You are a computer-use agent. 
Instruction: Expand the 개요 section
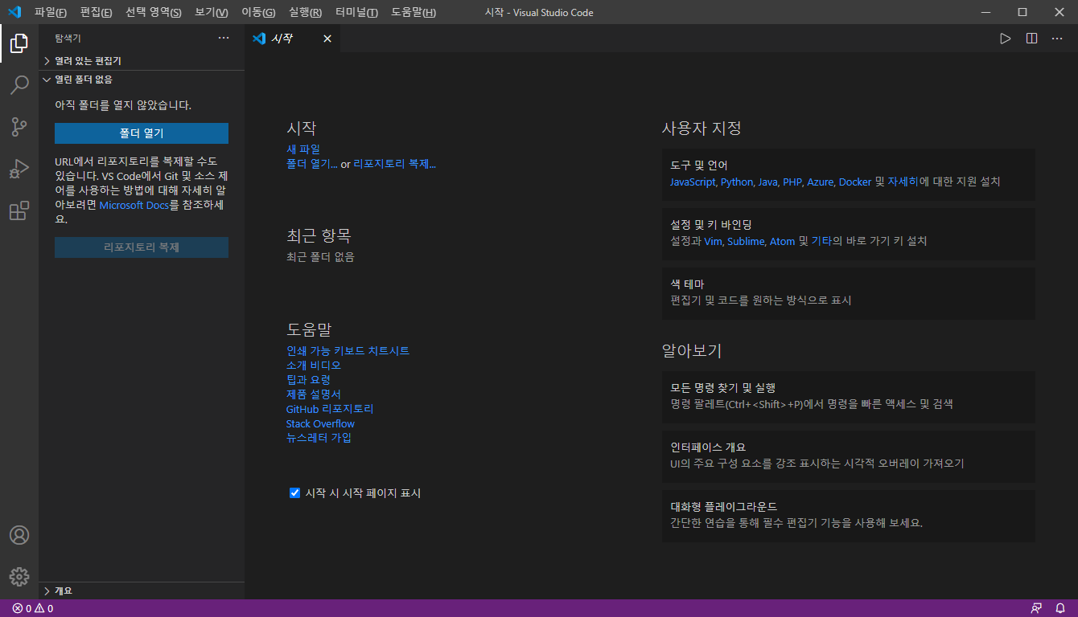pyautogui.click(x=142, y=590)
